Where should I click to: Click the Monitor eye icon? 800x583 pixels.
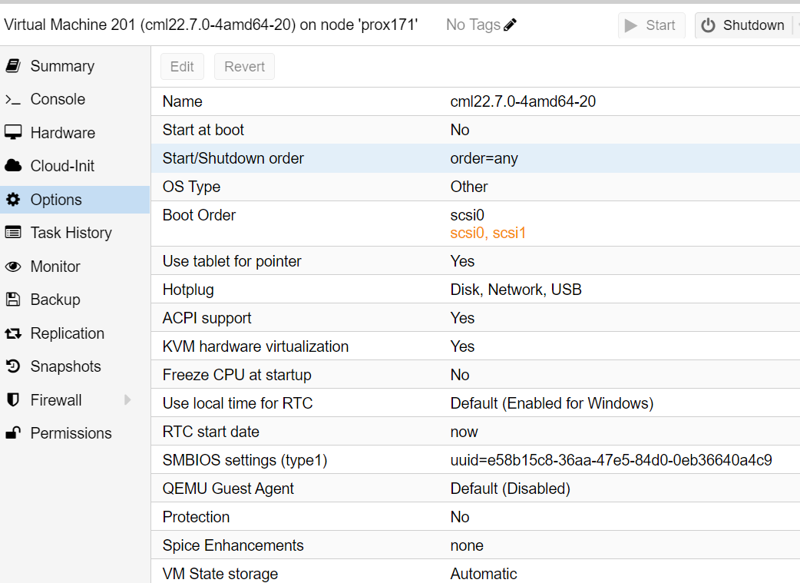(13, 267)
